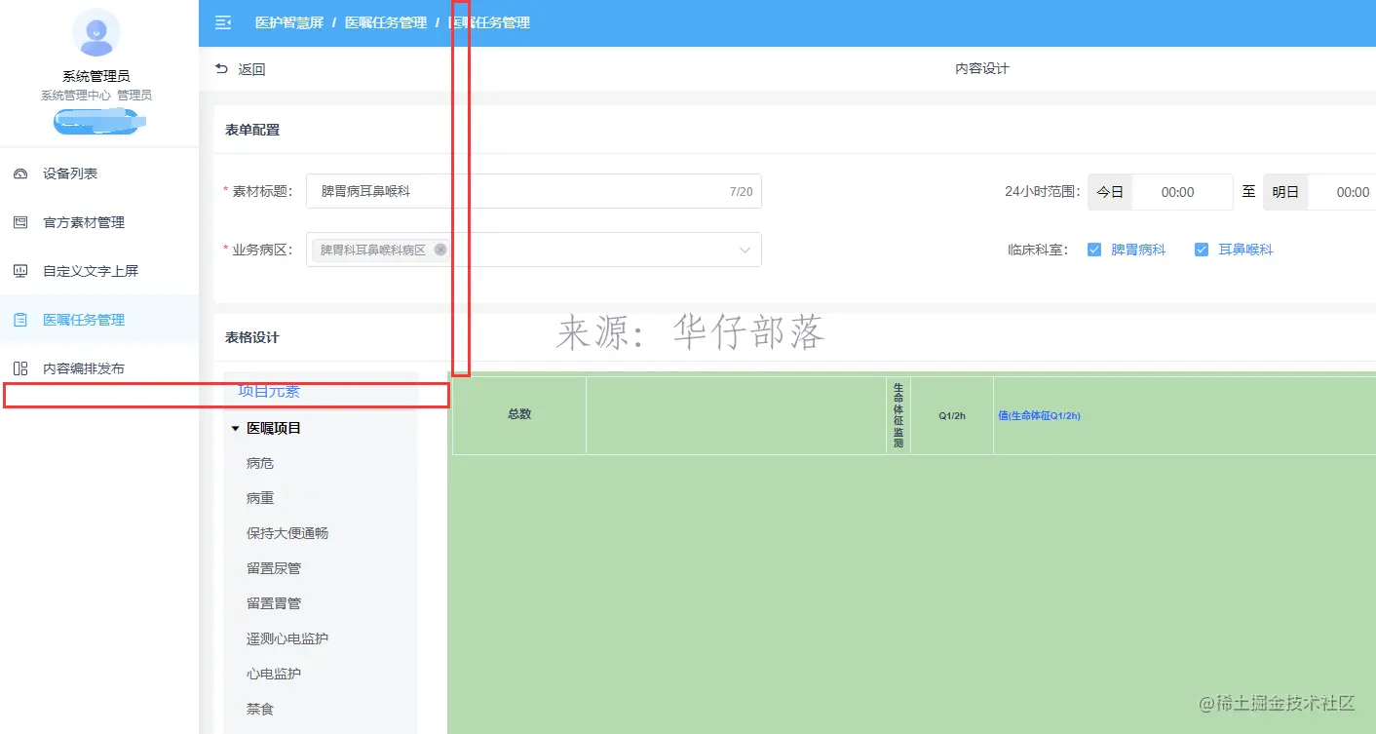This screenshot has width=1376, height=734.
Task: Click the 系统管理员 user name
Action: [x=96, y=76]
